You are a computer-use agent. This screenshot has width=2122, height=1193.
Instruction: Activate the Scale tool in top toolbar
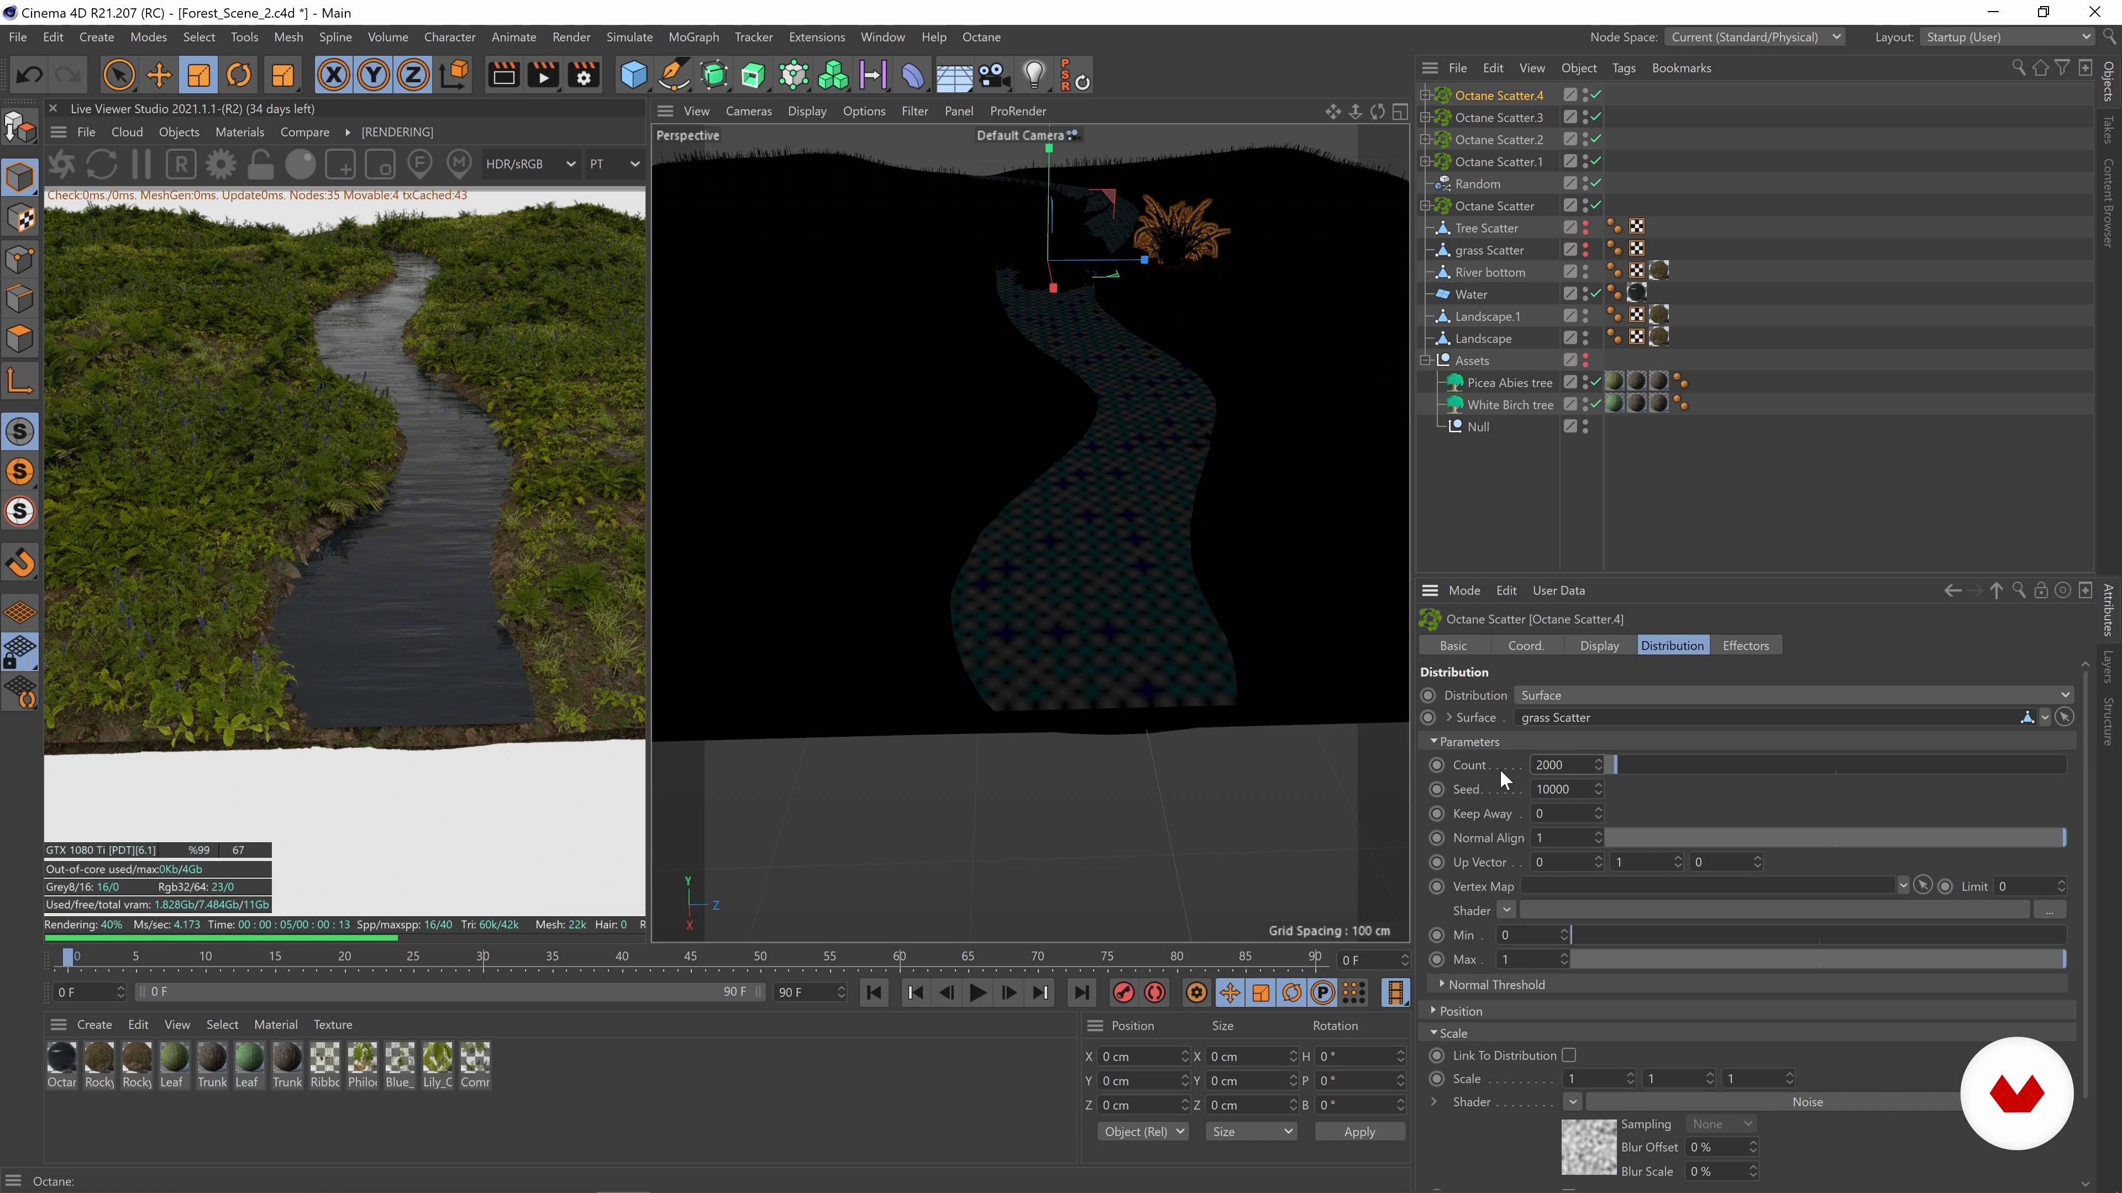(x=198, y=76)
